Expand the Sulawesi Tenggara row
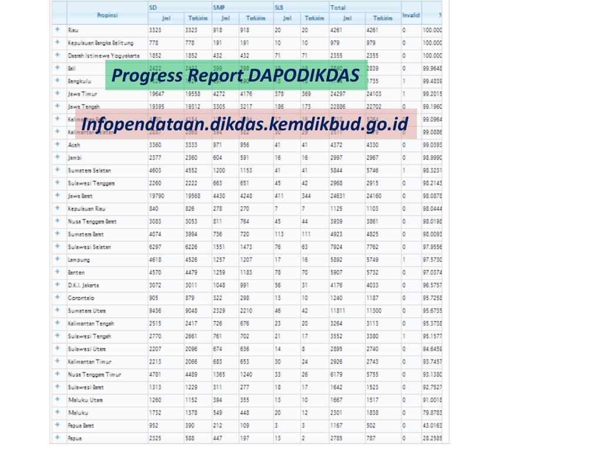The height and width of the screenshot is (451, 602). tap(58, 183)
